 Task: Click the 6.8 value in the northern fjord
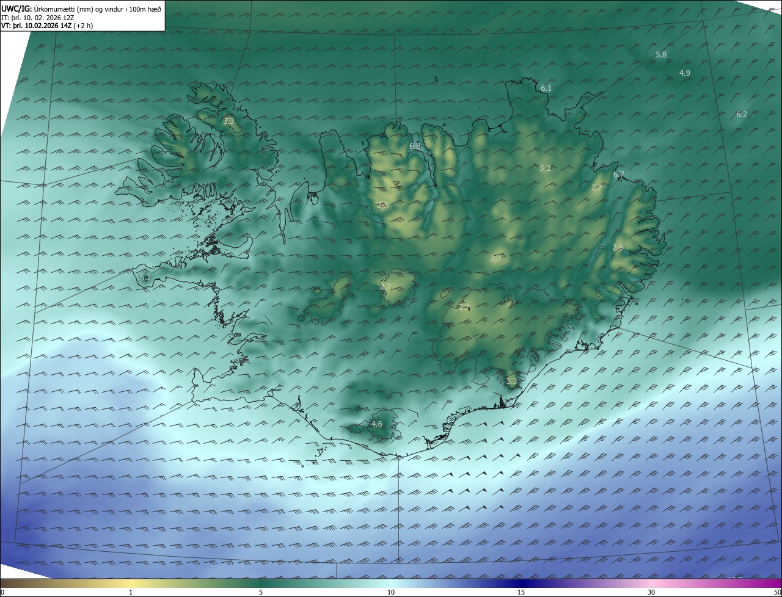[415, 146]
